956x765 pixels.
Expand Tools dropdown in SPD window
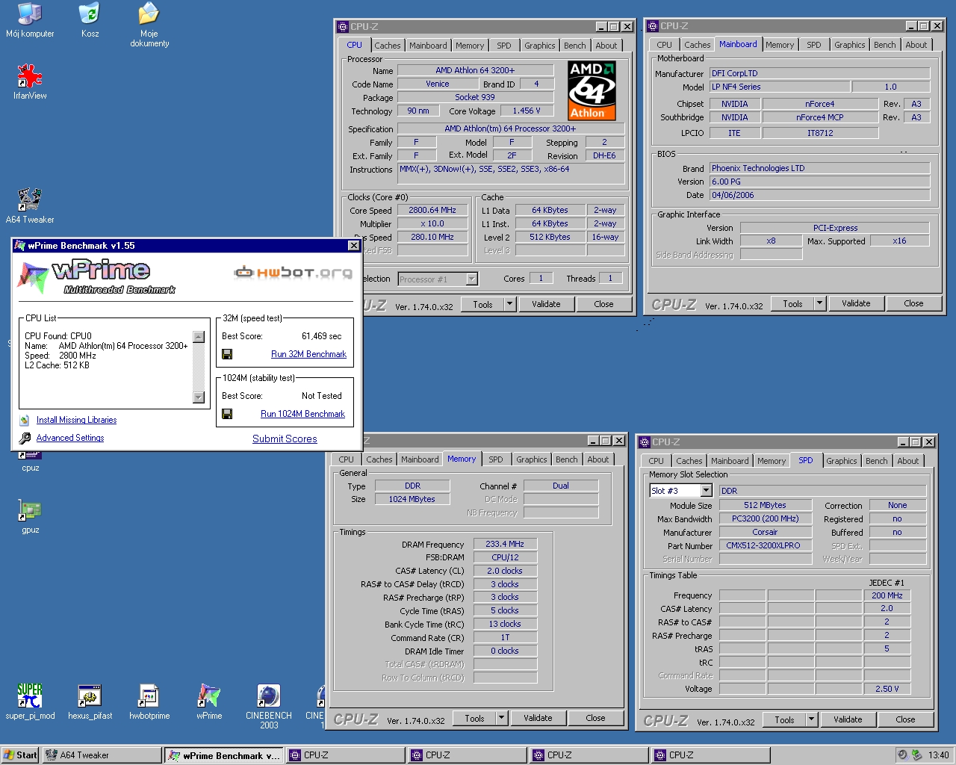click(812, 719)
